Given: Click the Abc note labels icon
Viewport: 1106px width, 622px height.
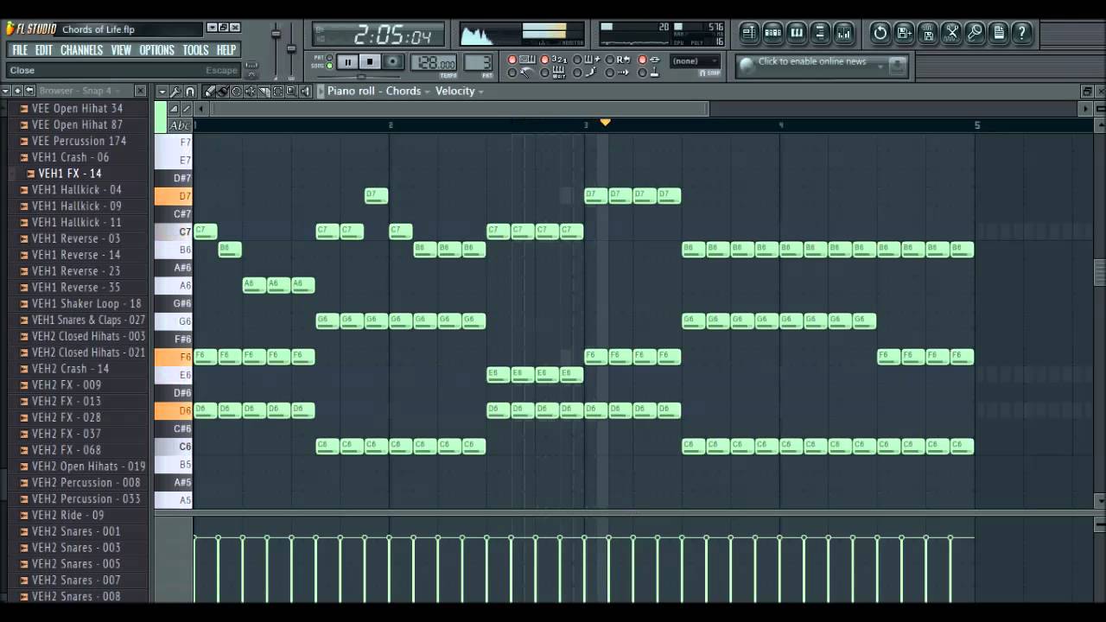Looking at the screenshot, I should [181, 125].
